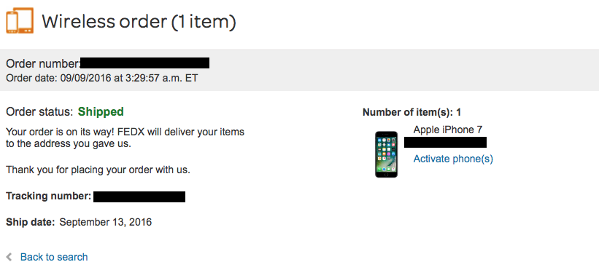Click the FEDX delivery message text

[125, 138]
